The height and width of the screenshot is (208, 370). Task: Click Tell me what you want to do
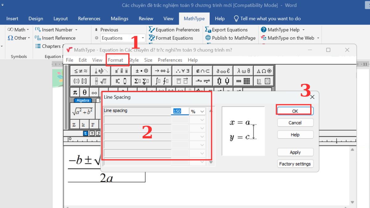(267, 18)
